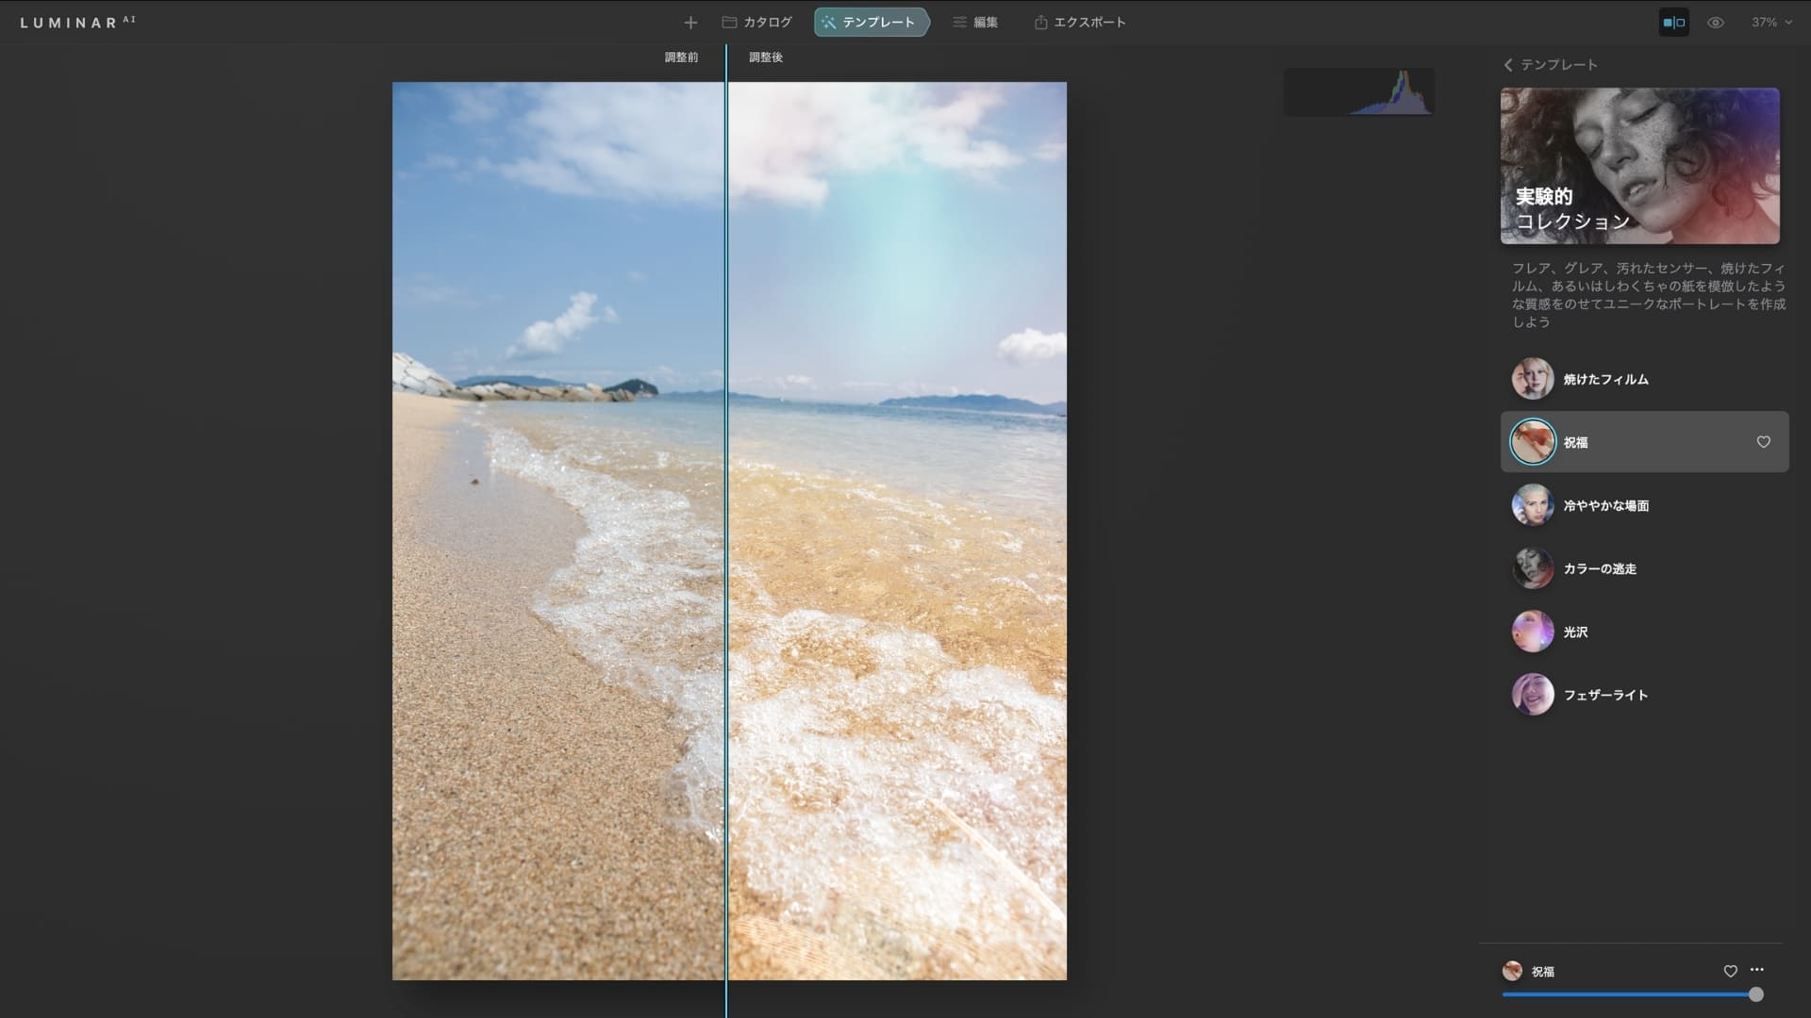Click the plus add-photo icon

point(690,23)
